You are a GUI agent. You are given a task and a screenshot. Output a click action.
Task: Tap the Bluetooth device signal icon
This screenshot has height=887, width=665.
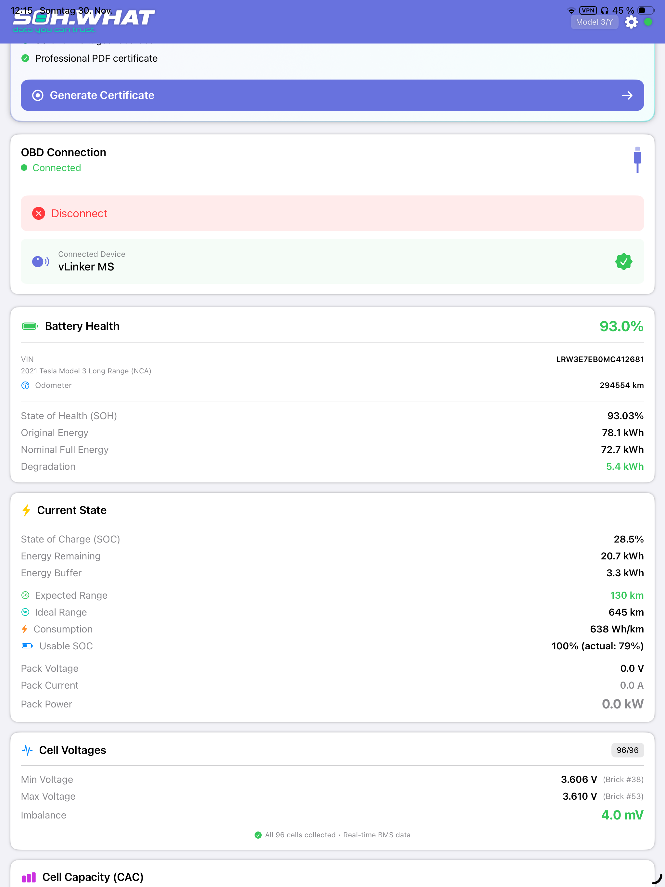click(x=41, y=262)
